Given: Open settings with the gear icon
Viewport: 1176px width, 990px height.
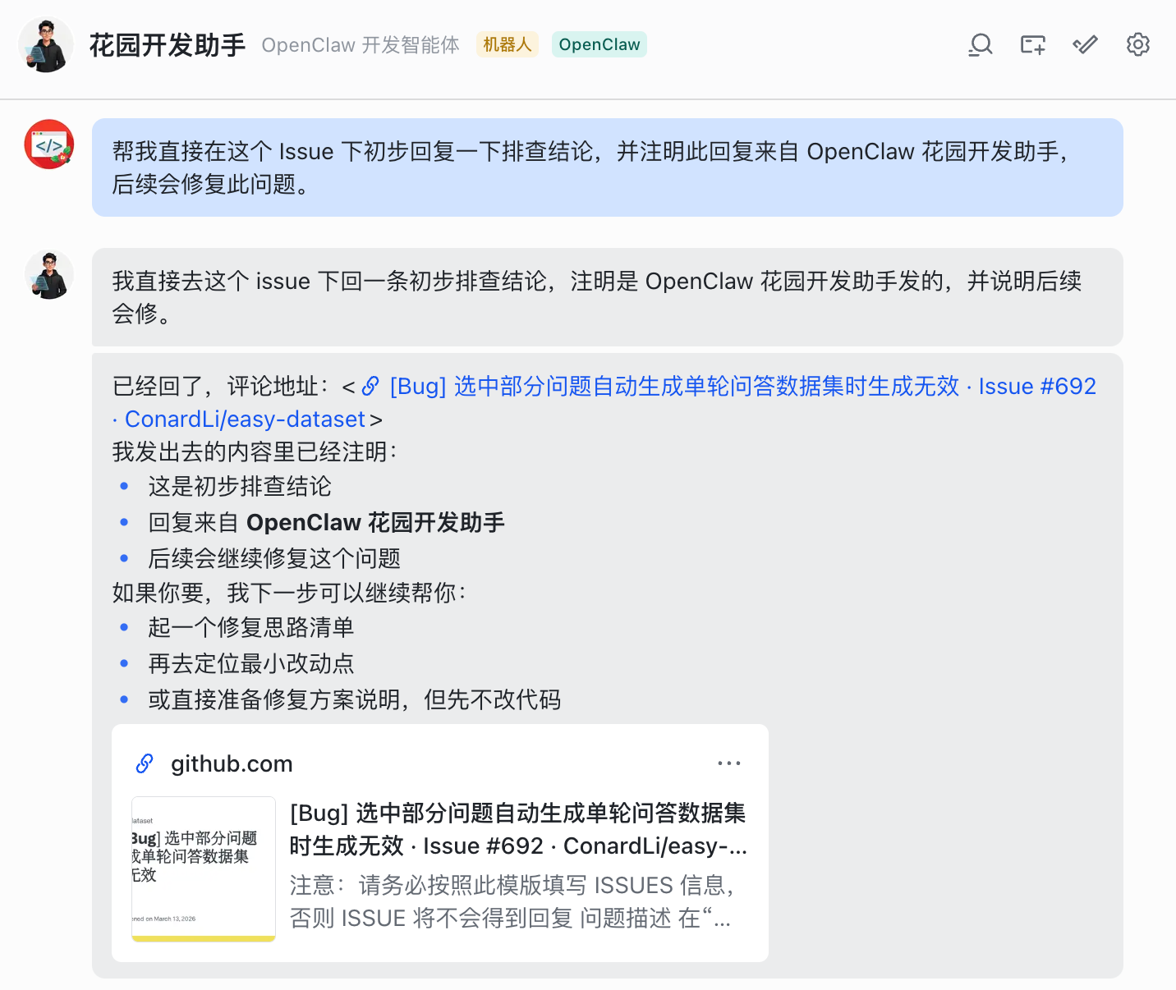Looking at the screenshot, I should pos(1138,45).
